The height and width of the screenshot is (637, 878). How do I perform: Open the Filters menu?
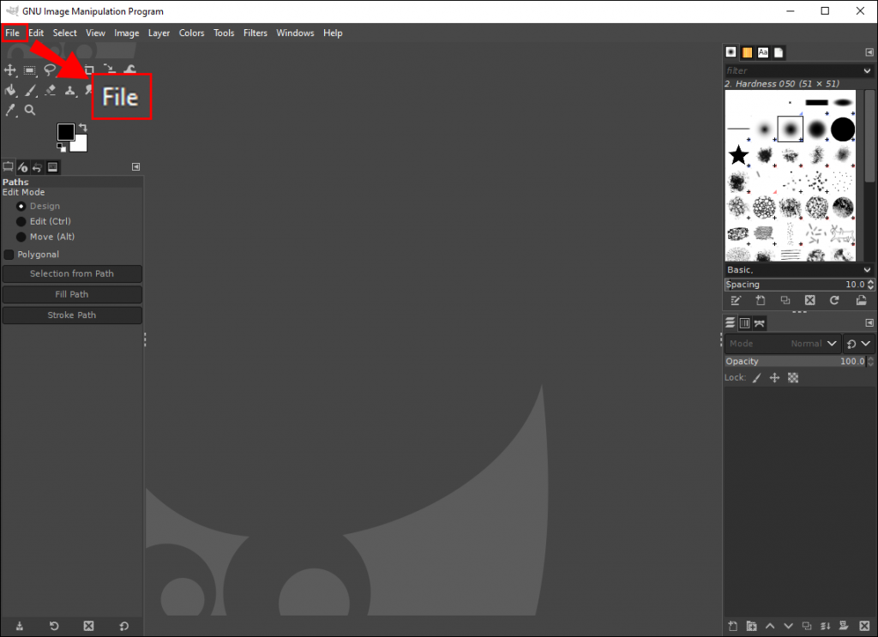(255, 33)
